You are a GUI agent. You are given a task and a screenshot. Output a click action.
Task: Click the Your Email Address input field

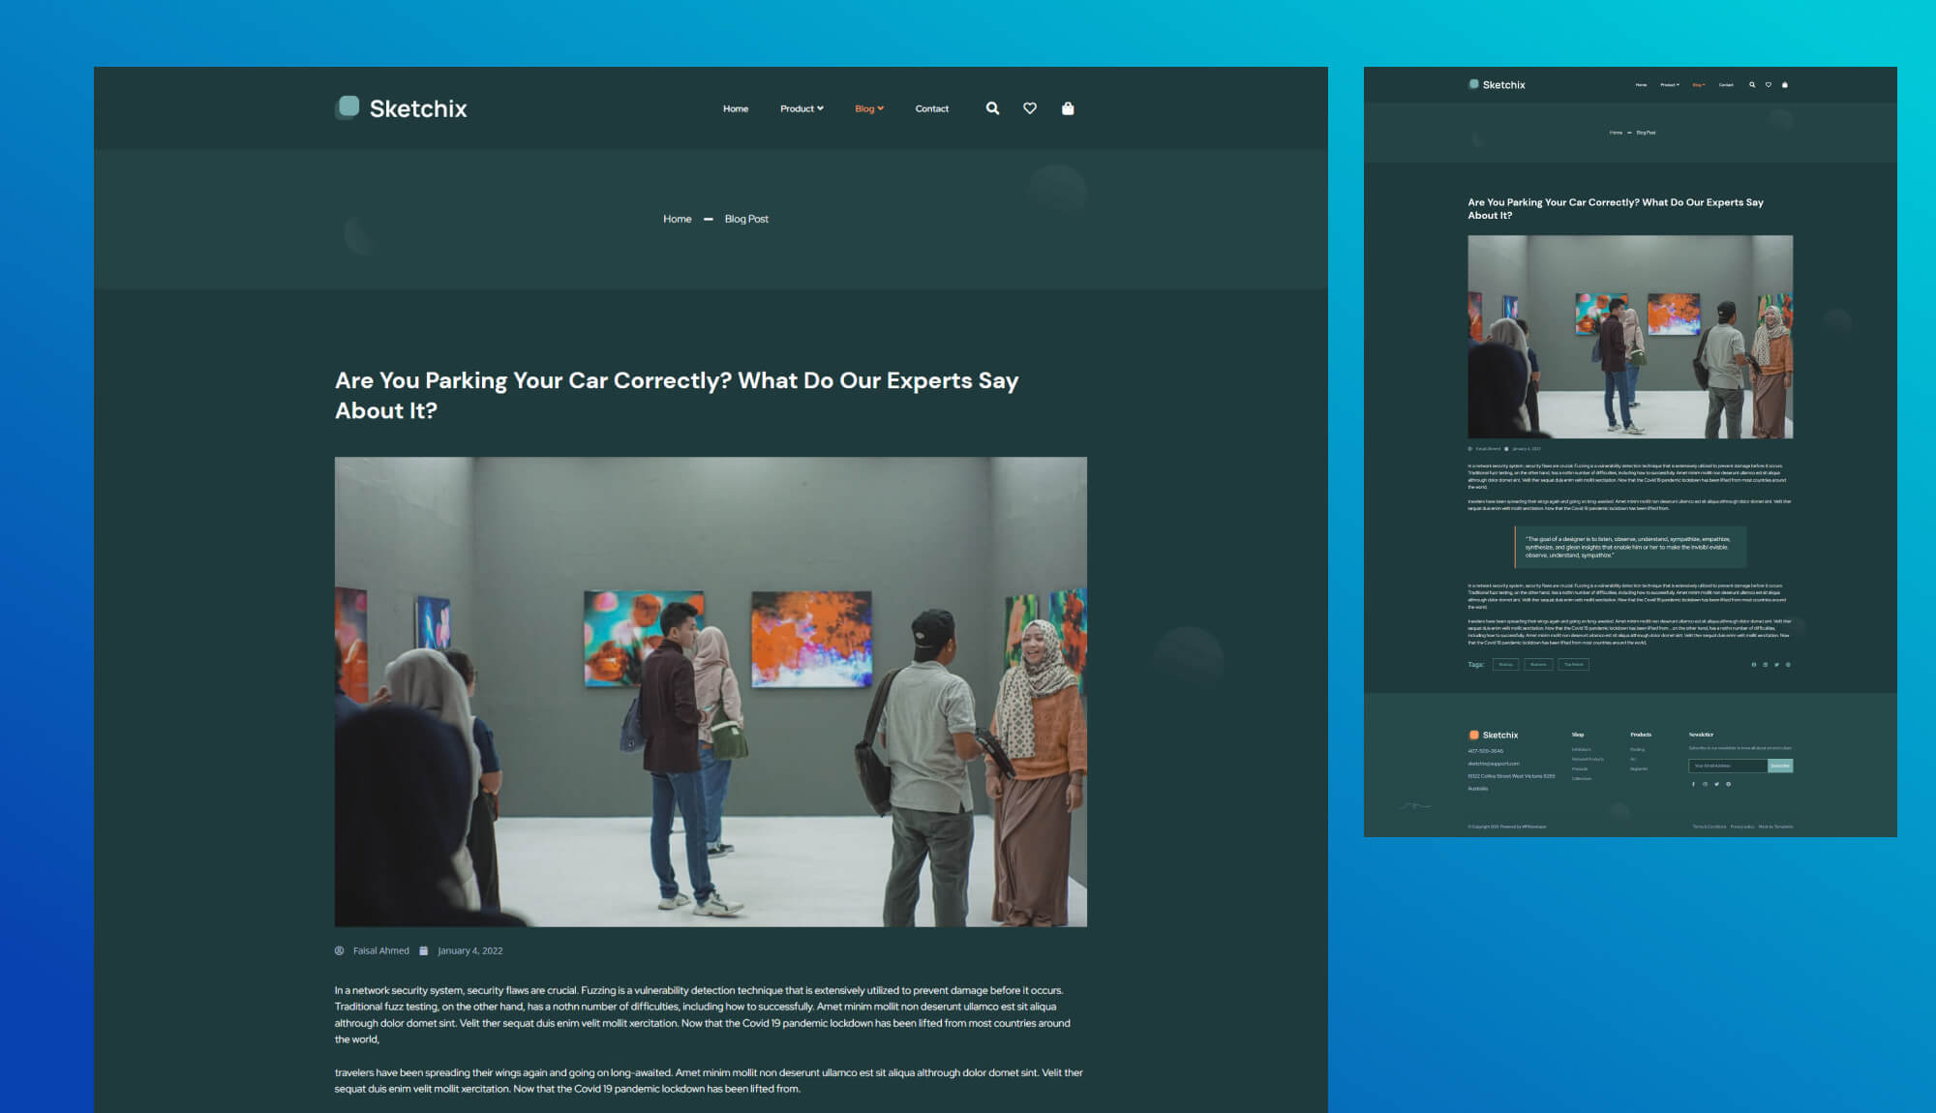point(1728,765)
